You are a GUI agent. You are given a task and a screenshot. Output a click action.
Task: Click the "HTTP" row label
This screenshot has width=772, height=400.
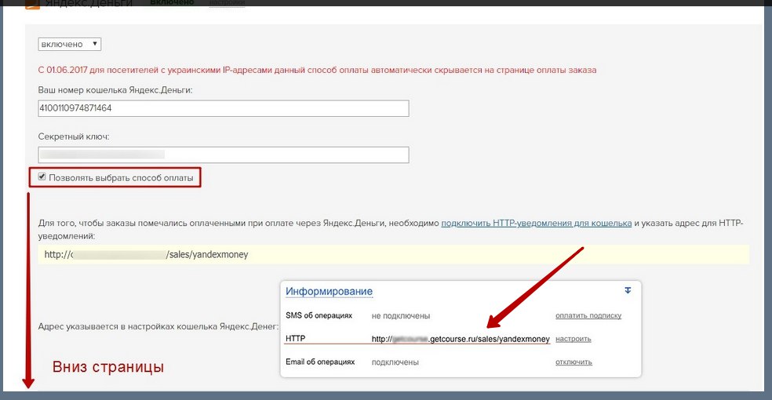(296, 339)
